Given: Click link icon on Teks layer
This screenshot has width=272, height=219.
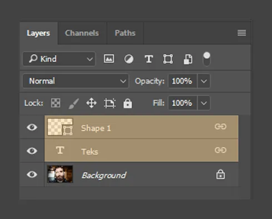Looking at the screenshot, I should [x=220, y=150].
